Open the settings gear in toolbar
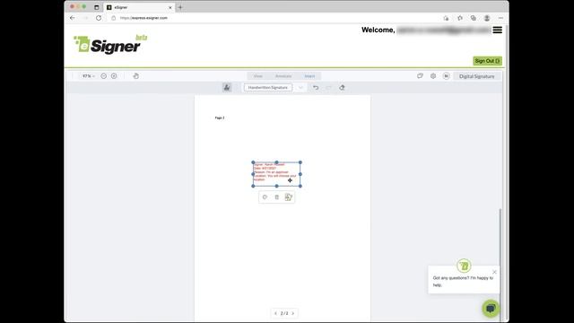 433,76
